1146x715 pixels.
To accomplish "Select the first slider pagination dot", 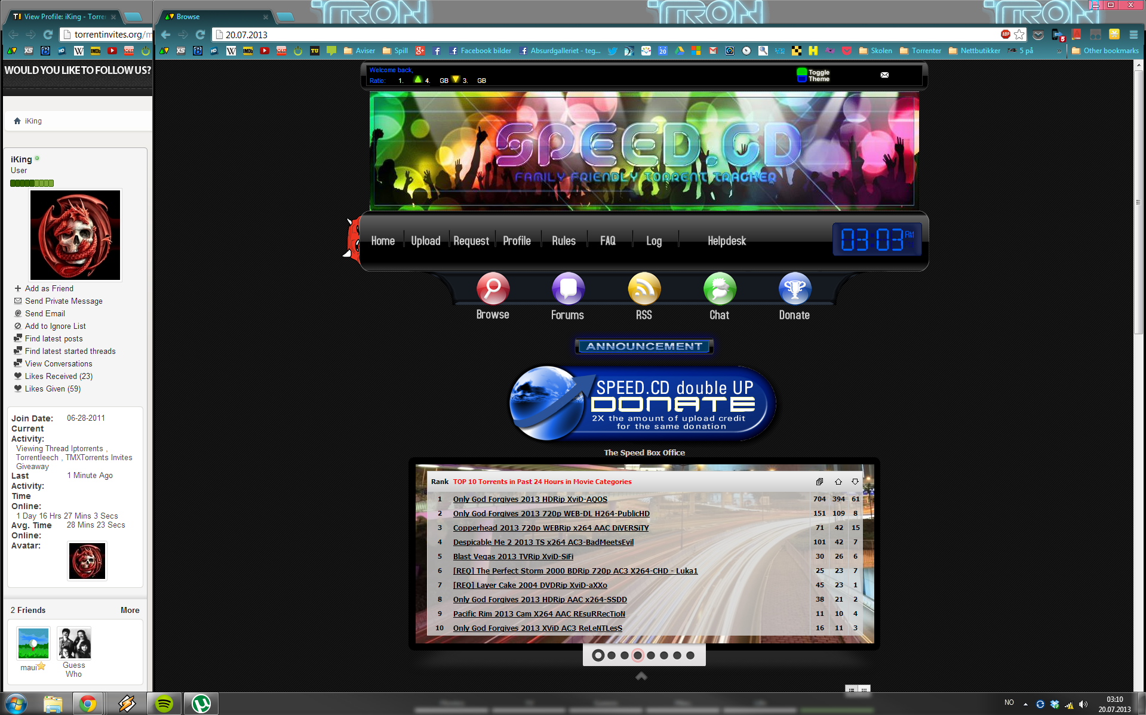I will pos(598,655).
